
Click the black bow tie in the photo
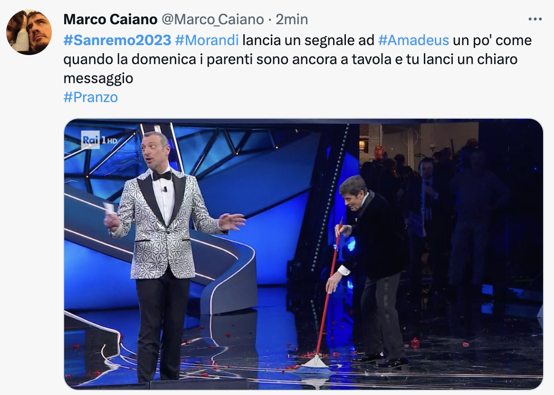162,176
